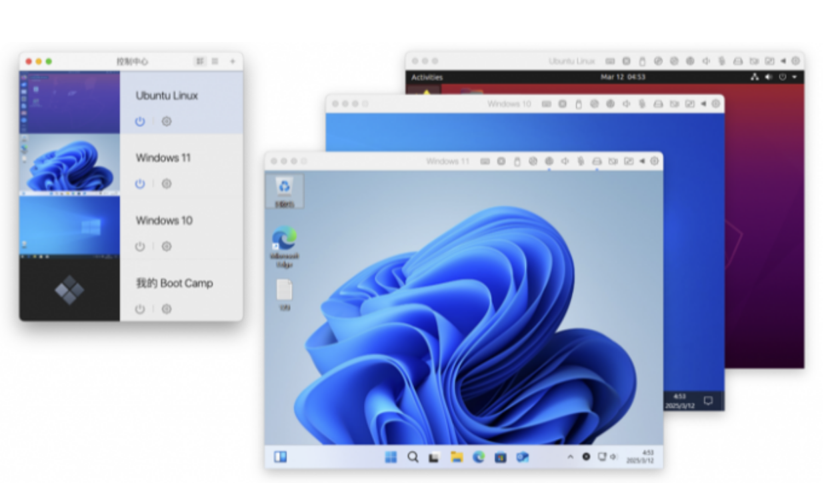
Task: Open configuration gear in Windows 10 window toolbar
Action: click(716, 104)
